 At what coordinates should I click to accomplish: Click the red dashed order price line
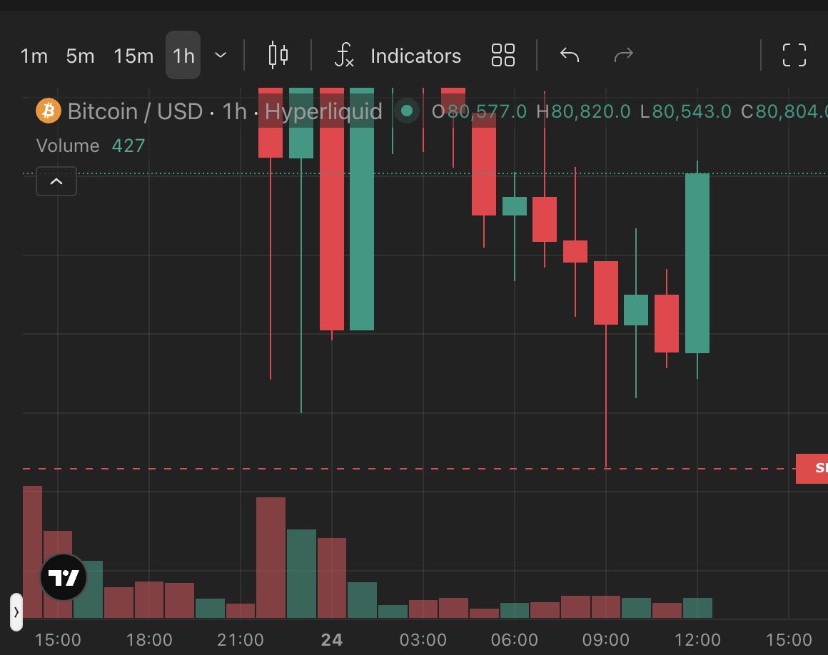[x=409, y=469]
